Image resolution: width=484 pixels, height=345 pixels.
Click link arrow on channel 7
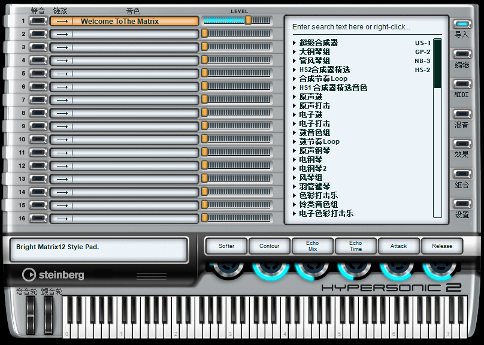(x=62, y=100)
